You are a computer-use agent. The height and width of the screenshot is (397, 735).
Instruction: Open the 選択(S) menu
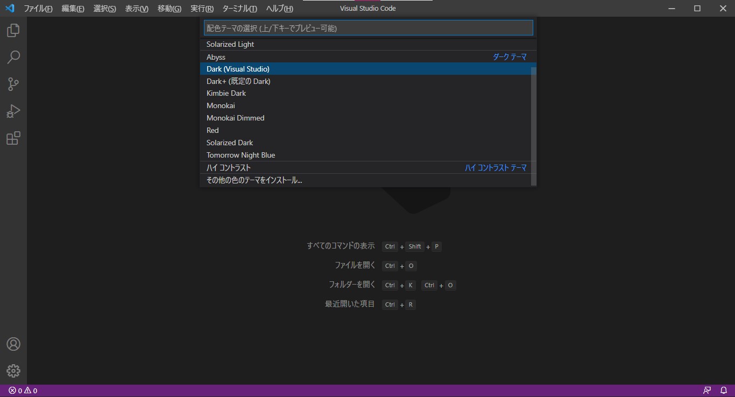(104, 9)
